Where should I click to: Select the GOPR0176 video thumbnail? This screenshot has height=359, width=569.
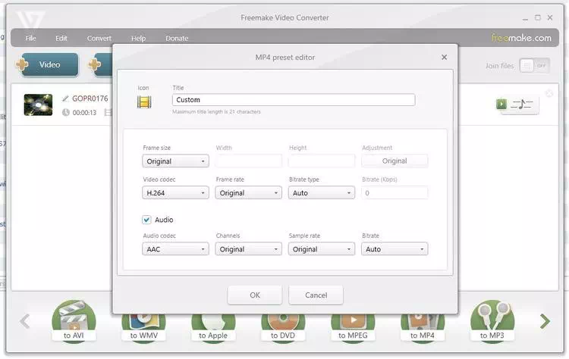pyautogui.click(x=38, y=105)
